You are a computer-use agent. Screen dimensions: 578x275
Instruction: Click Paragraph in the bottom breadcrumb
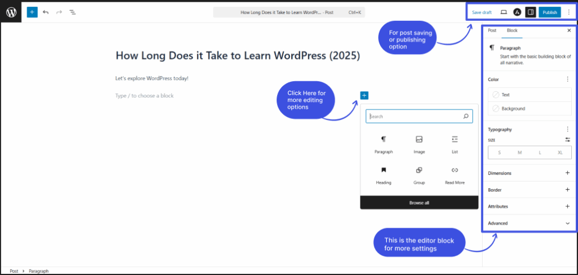(x=39, y=271)
